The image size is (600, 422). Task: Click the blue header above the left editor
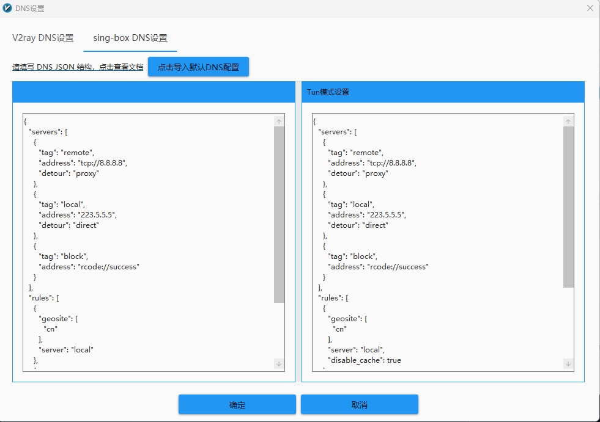[x=153, y=91]
